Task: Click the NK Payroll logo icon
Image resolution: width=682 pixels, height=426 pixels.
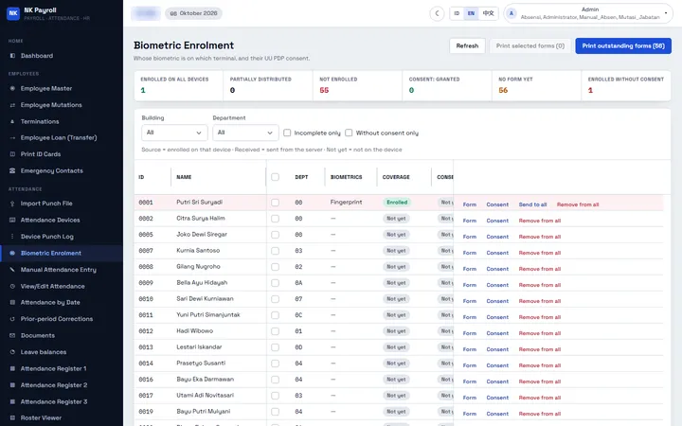Action: pyautogui.click(x=13, y=13)
